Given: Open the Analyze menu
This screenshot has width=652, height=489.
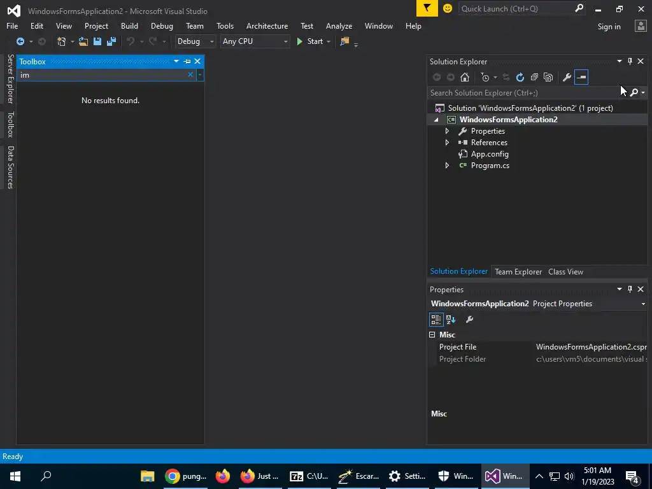Looking at the screenshot, I should pos(339,25).
